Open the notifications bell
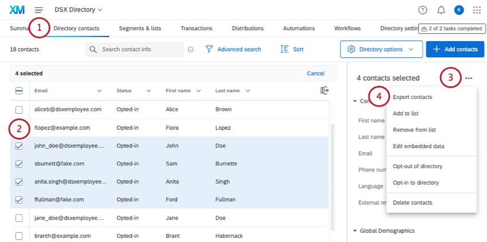Image resolution: width=487 pixels, height=242 pixels. point(441,10)
